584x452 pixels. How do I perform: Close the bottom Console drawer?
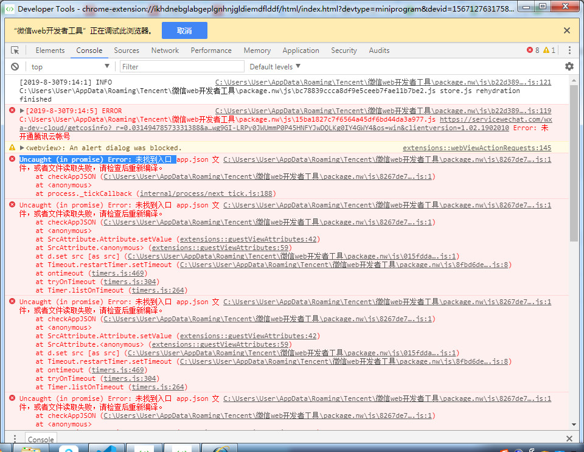[x=569, y=439]
